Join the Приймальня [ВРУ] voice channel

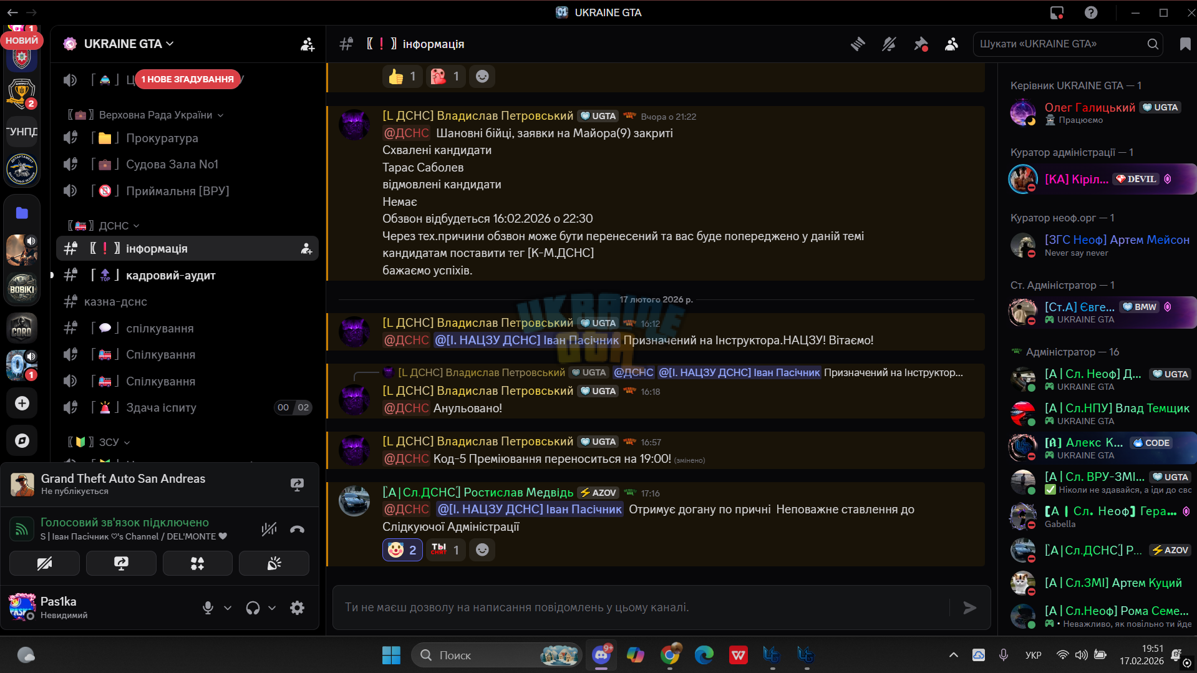(x=187, y=191)
